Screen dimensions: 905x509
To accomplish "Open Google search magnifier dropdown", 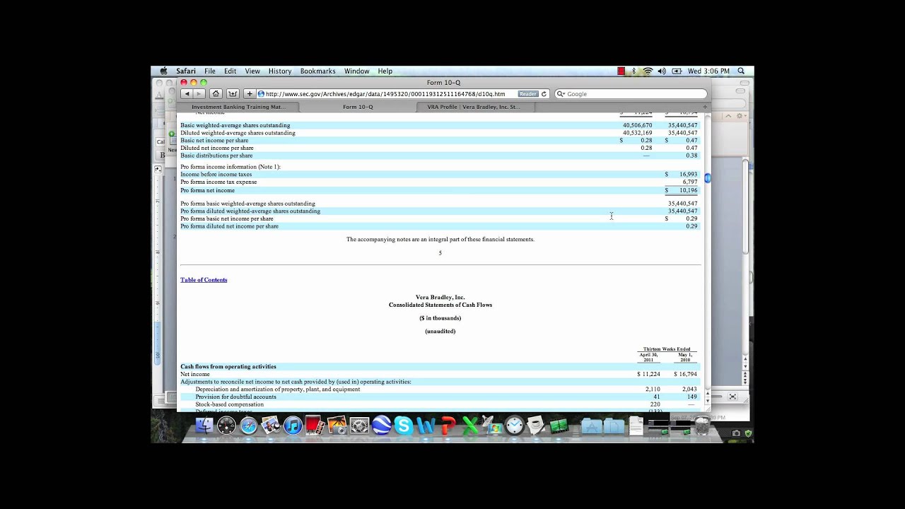I will click(x=561, y=93).
